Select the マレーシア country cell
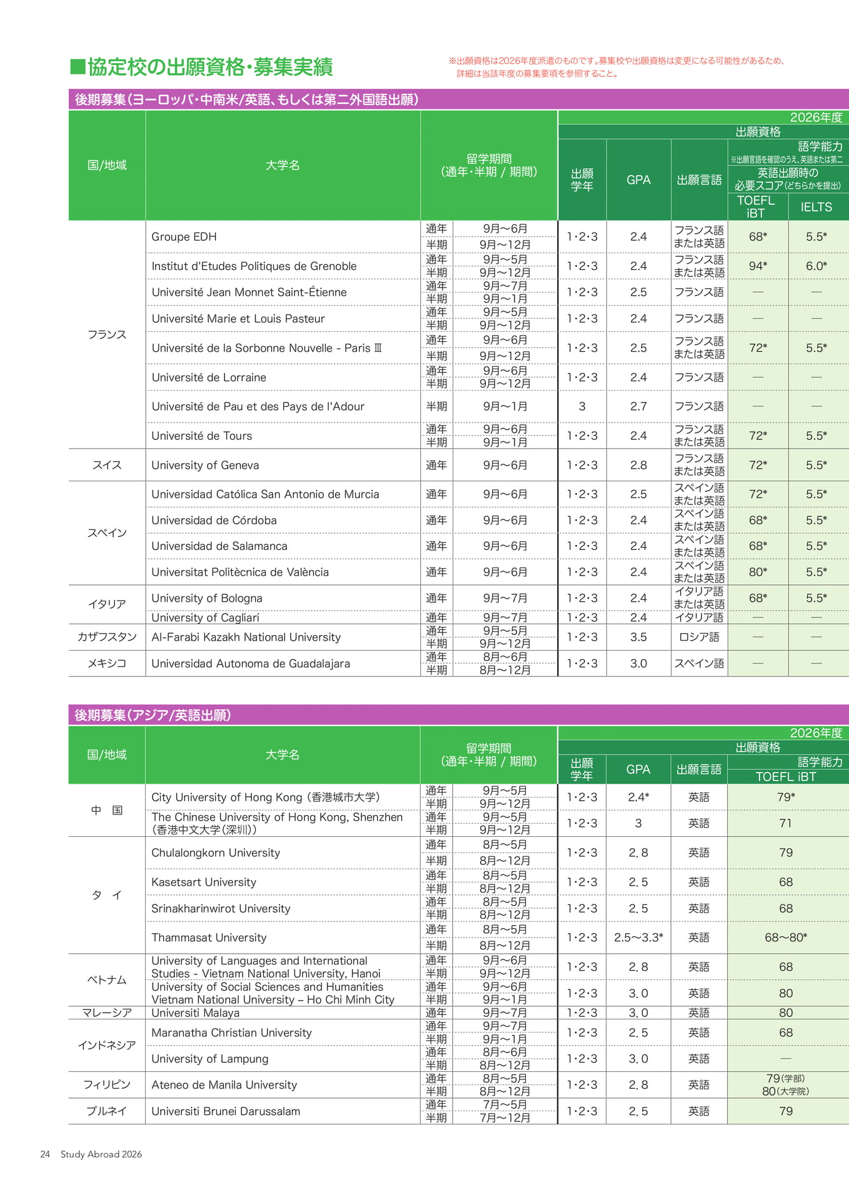Viewport: 849px width, 1200px height. [107, 1013]
